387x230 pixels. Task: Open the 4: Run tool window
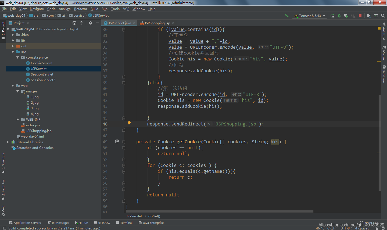point(82,222)
